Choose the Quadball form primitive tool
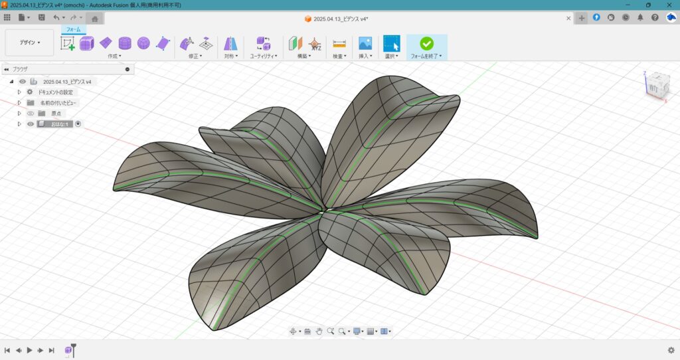 143,44
